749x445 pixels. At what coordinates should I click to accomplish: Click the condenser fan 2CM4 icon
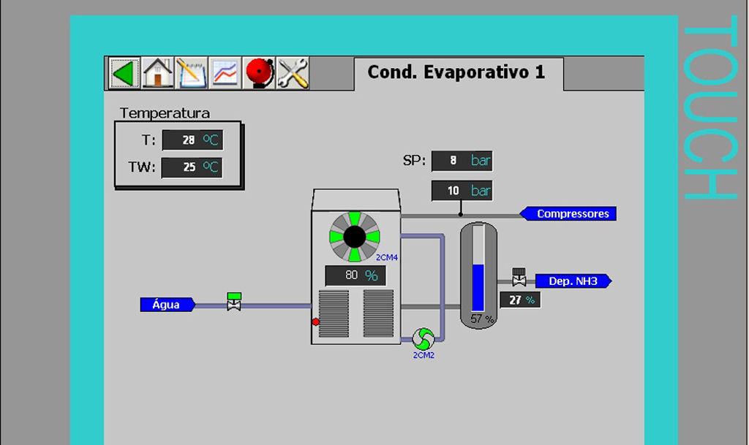[354, 237]
